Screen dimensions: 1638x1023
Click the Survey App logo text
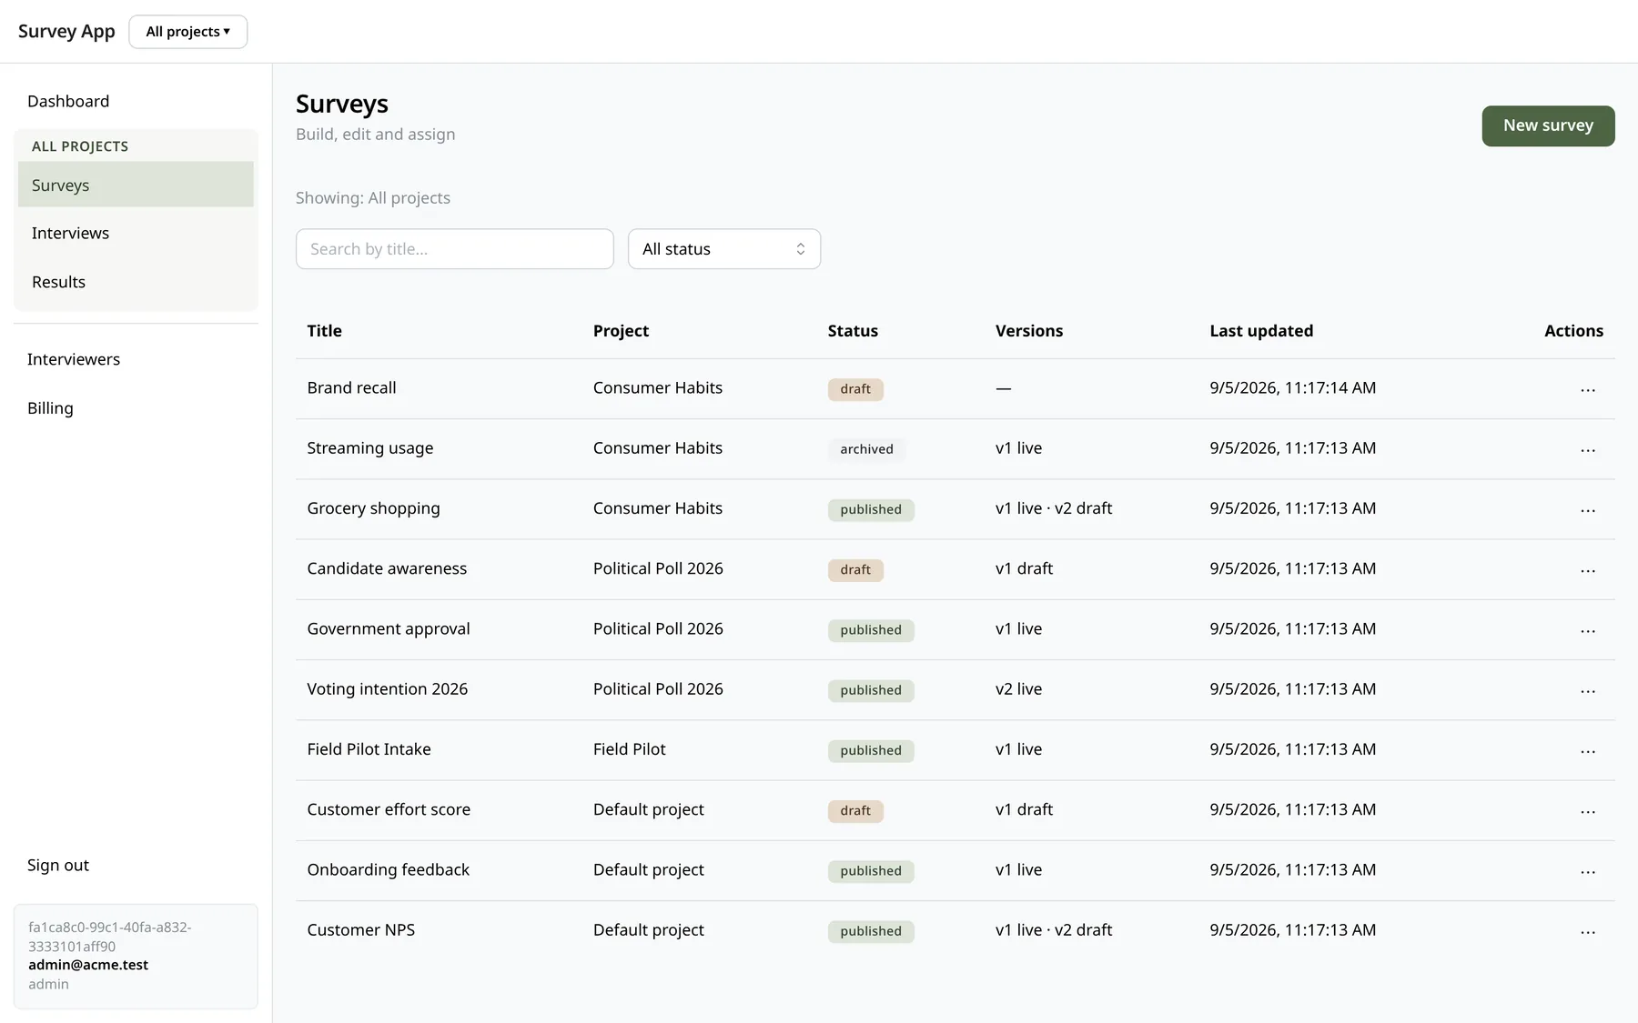(x=66, y=31)
